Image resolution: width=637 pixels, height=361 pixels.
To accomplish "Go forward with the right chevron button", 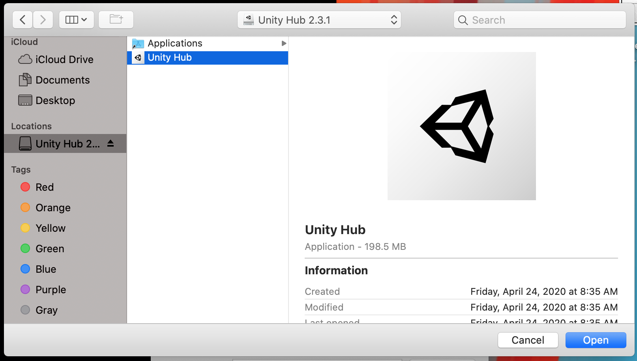I will coord(43,20).
